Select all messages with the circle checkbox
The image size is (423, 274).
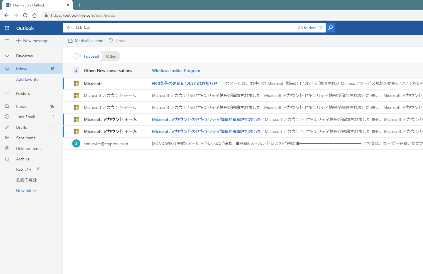pos(76,56)
